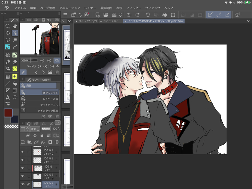252x189 pixels.
Task: Select the オブジェクト sub tool
Action: (x=39, y=93)
